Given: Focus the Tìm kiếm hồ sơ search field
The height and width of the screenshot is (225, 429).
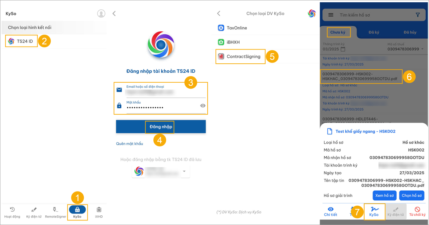Looking at the screenshot, I should (375, 15).
